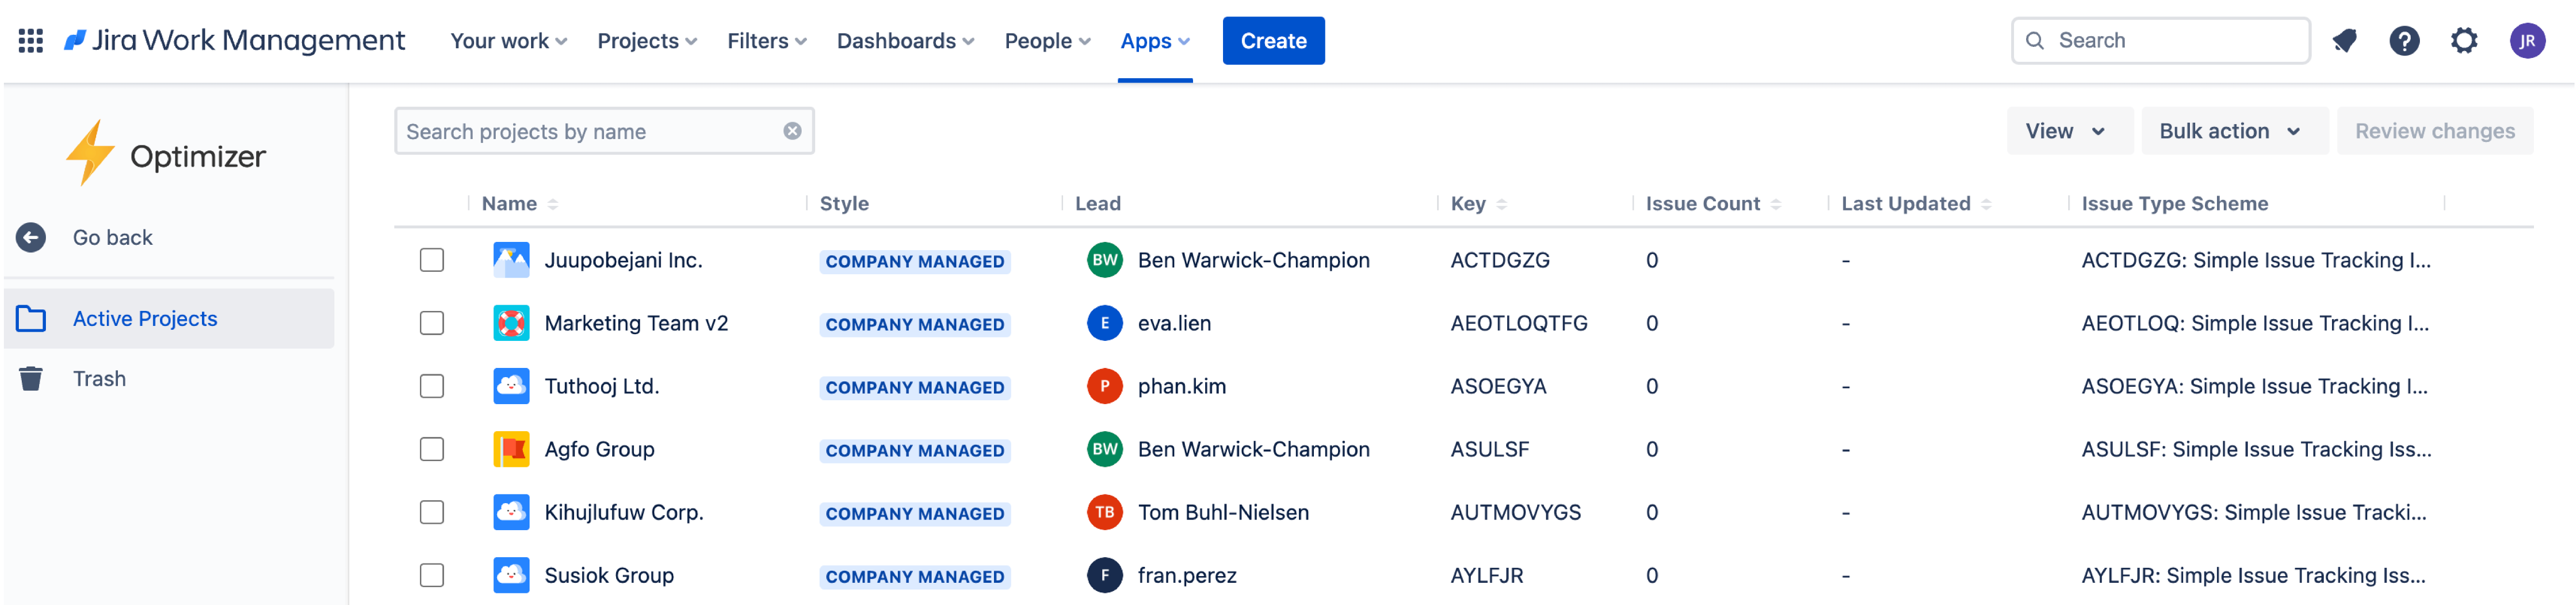Image resolution: width=2576 pixels, height=605 pixels.
Task: Clear the project search field
Action: 792,132
